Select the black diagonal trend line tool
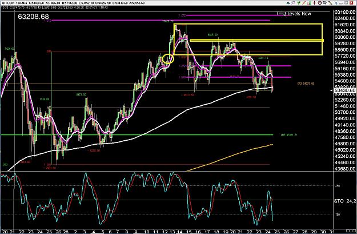This screenshot has width=357, height=234. point(330,3)
